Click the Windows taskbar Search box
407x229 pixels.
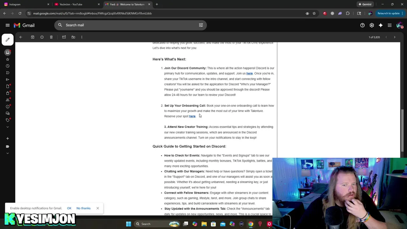[157, 224]
